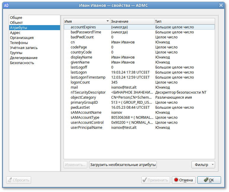
Task: Select the Учётная запись section
Action: 24,48
